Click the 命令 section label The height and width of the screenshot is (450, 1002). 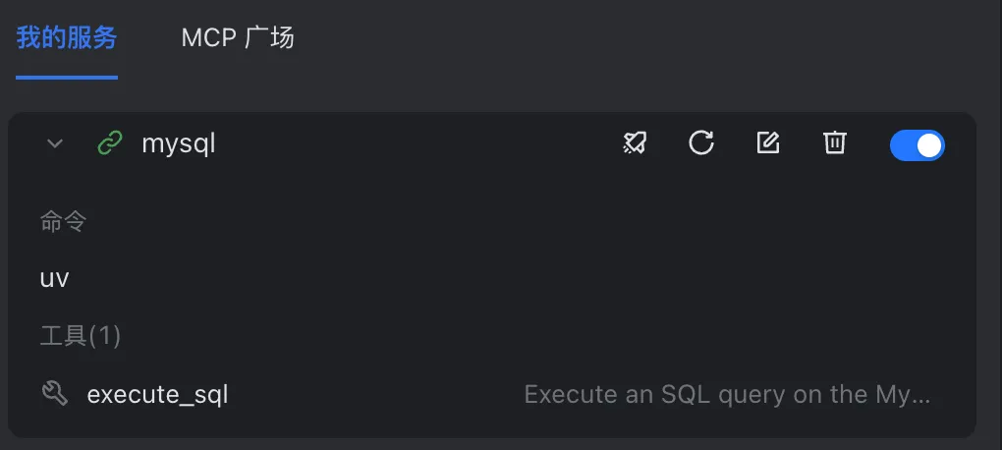tap(63, 222)
